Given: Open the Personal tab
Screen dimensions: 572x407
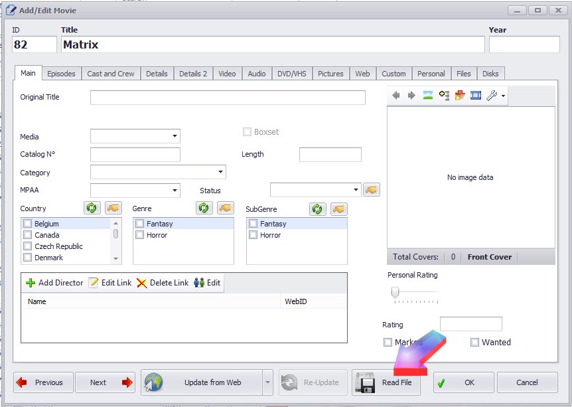Looking at the screenshot, I should tap(431, 74).
